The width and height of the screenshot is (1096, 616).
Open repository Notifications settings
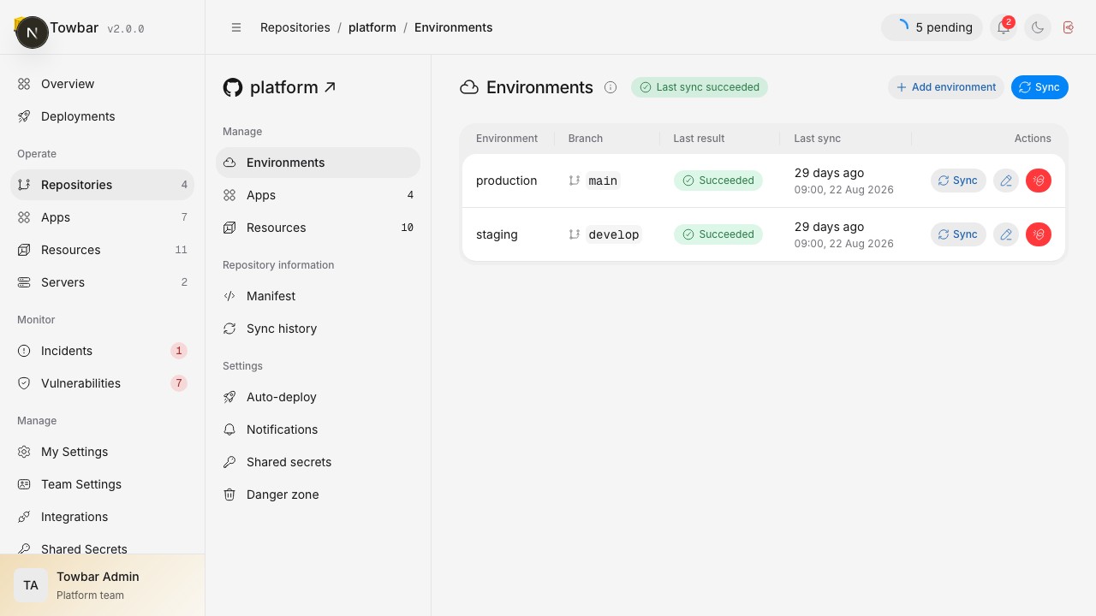319,429
